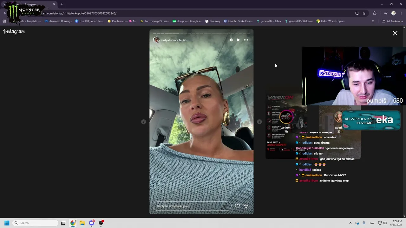Show hidden system tray icons
This screenshot has width=406, height=228.
pos(350,223)
